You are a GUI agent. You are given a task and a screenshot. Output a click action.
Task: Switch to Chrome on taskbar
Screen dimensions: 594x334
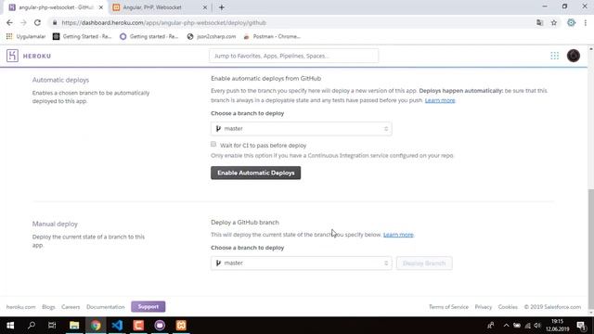tap(96, 326)
